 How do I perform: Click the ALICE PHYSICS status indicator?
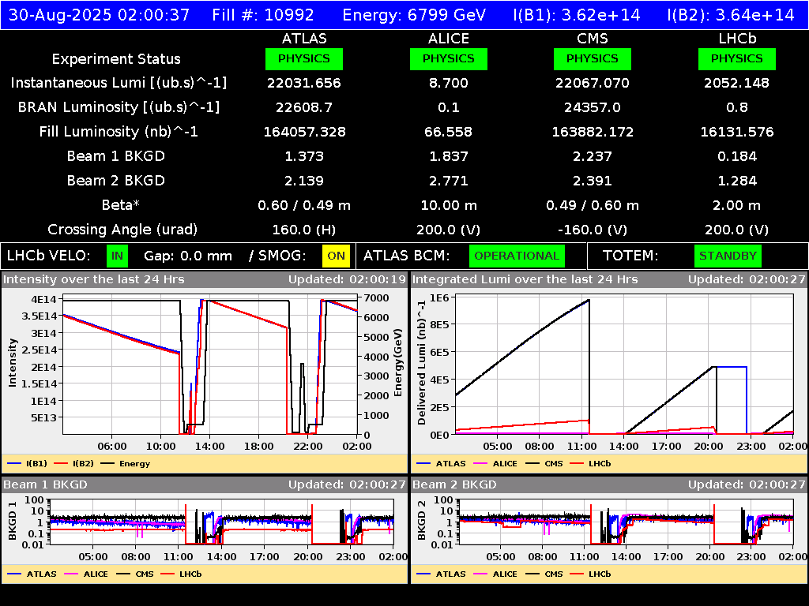click(x=449, y=58)
